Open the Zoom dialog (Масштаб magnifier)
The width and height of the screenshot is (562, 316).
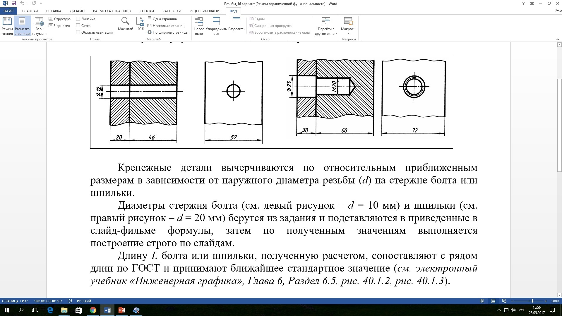point(125,23)
